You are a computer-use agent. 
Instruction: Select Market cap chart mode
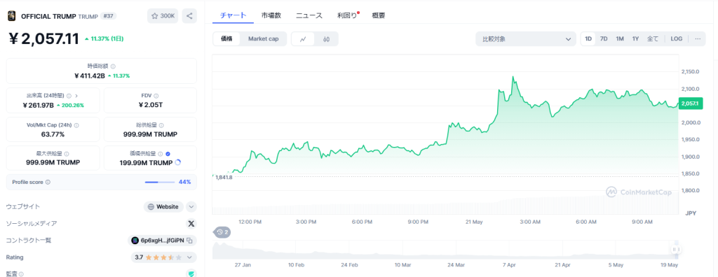point(264,39)
